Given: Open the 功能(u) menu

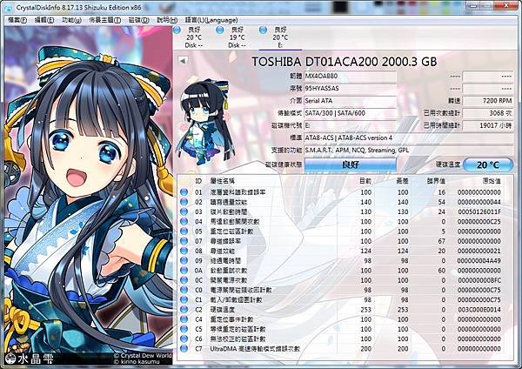Looking at the screenshot, I should point(71,20).
